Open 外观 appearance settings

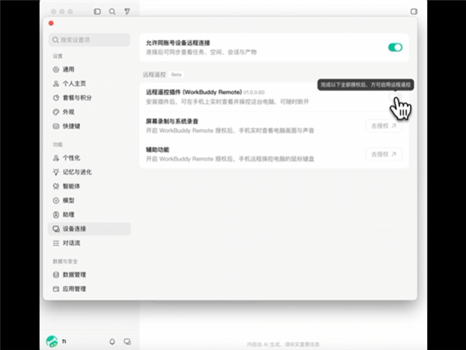click(89, 112)
